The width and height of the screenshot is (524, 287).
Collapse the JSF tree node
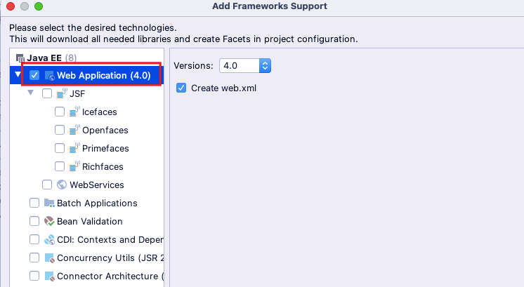click(30, 93)
